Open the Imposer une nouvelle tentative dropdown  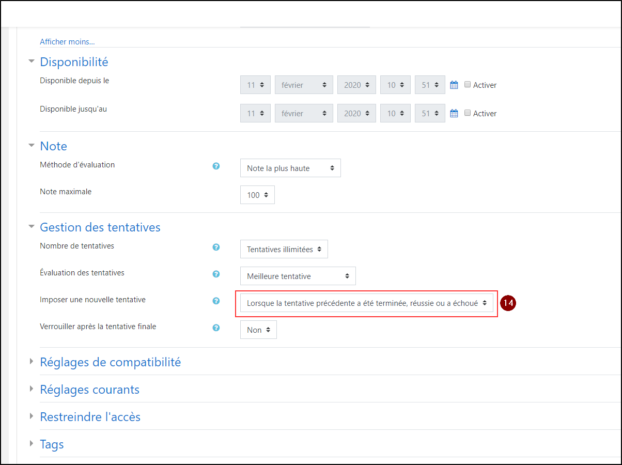coord(366,303)
